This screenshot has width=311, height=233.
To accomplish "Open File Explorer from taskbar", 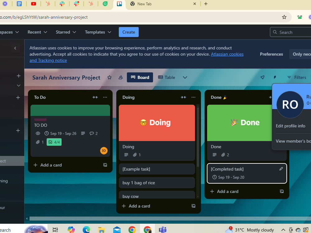I will coord(102,230).
